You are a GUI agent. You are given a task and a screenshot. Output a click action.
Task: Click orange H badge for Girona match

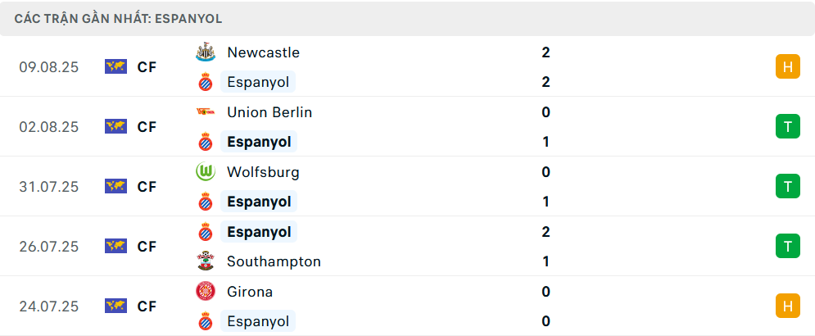point(787,306)
